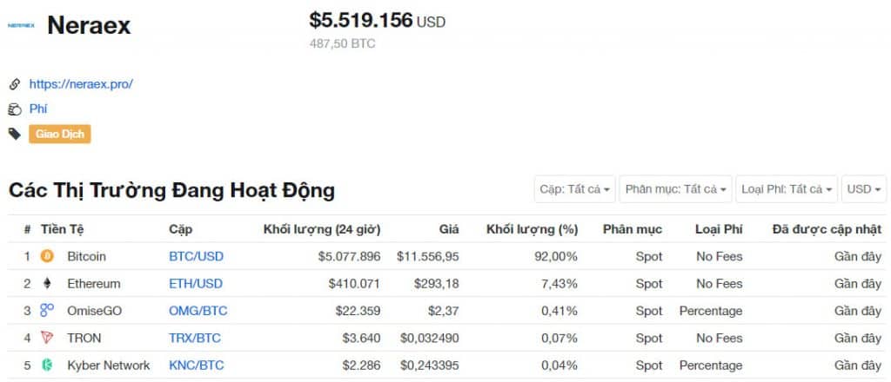Change currency with the USD dropdown
Viewport: 891px width, 382px height.
point(864,188)
